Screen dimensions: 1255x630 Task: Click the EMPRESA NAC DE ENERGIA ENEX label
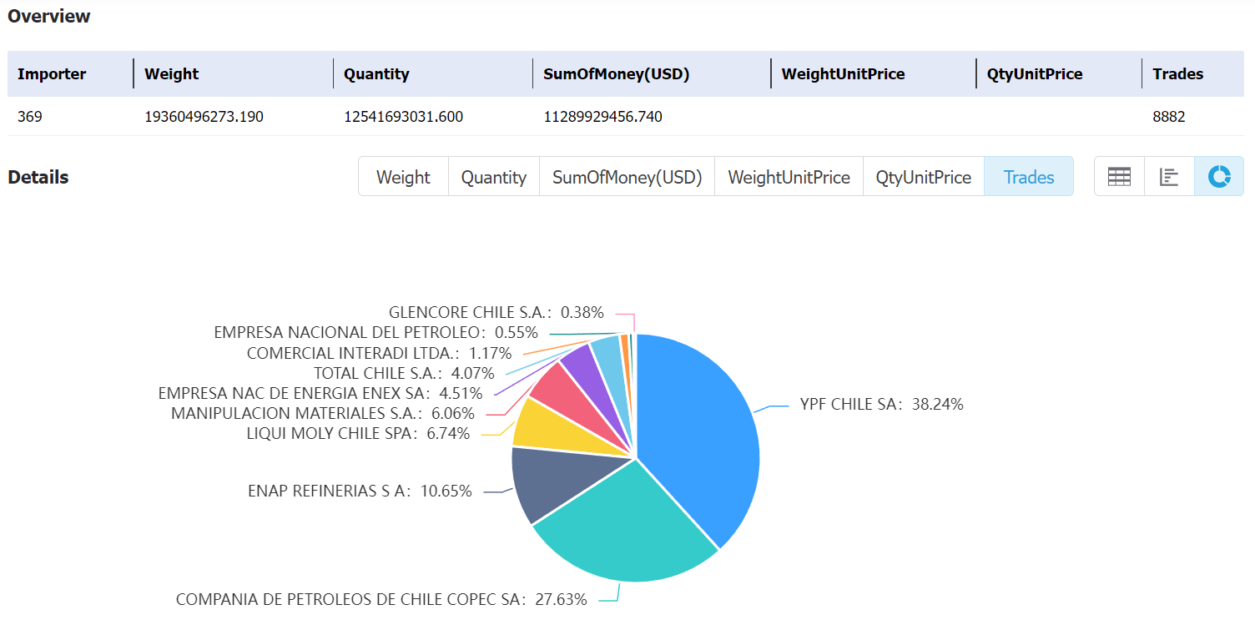coord(320,393)
